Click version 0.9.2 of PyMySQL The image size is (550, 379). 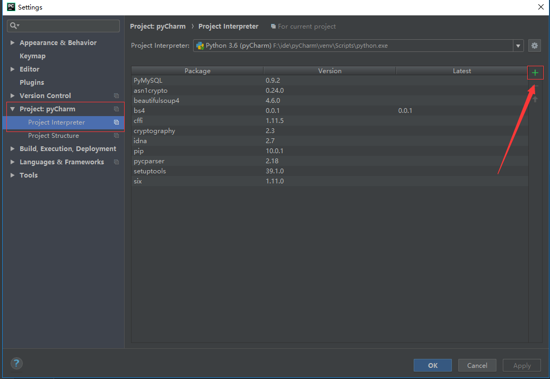273,80
